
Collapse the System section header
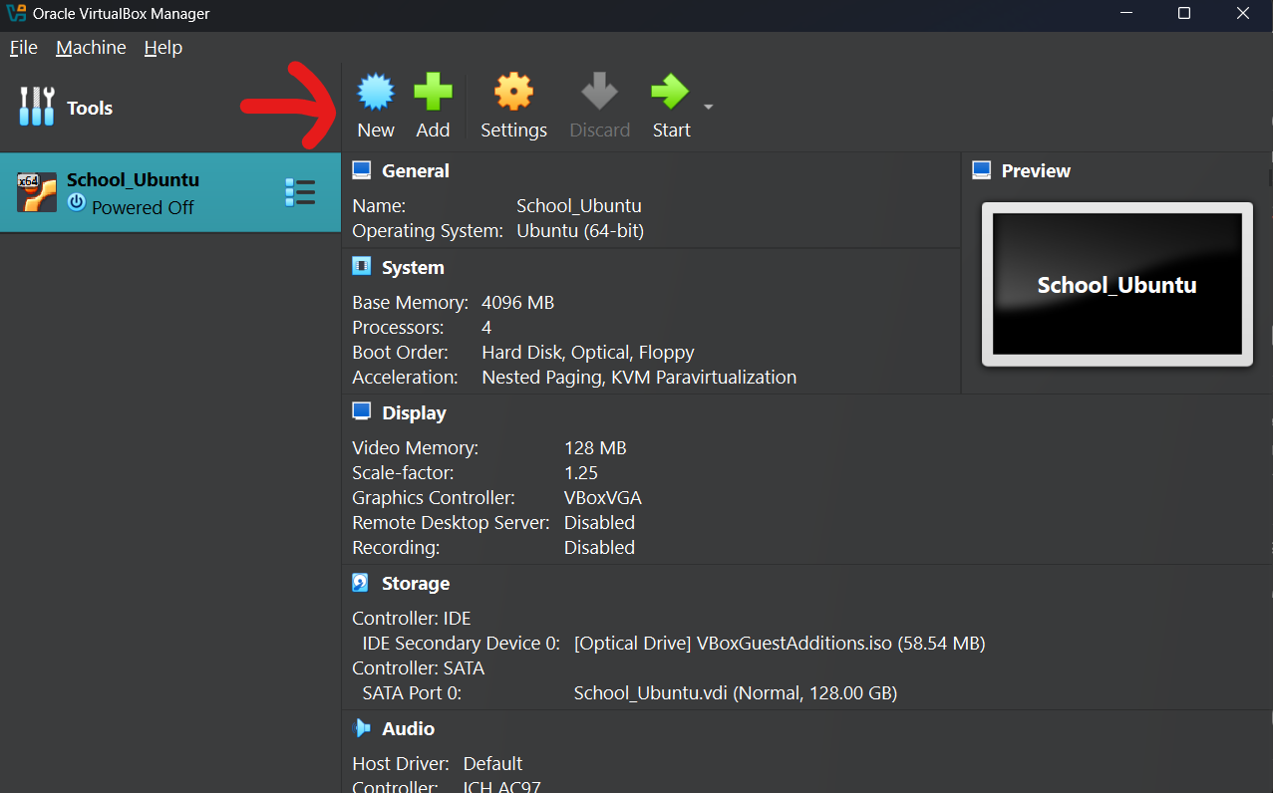[413, 268]
